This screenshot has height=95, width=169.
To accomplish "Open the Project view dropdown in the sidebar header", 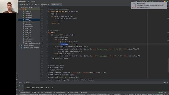I will (22, 4).
